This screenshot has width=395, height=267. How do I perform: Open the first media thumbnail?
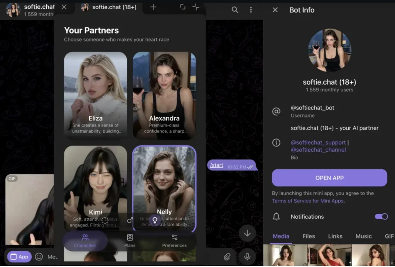(x=285, y=255)
